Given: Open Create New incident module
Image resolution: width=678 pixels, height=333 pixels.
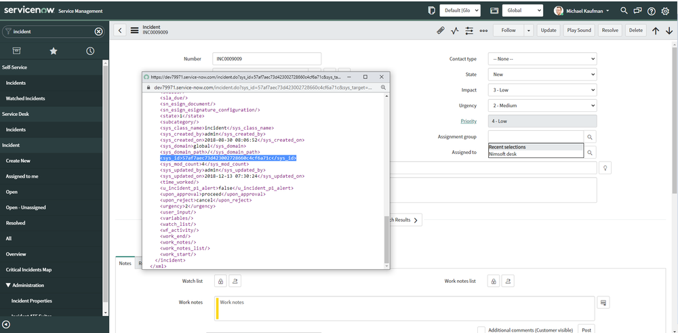Looking at the screenshot, I should (x=18, y=161).
